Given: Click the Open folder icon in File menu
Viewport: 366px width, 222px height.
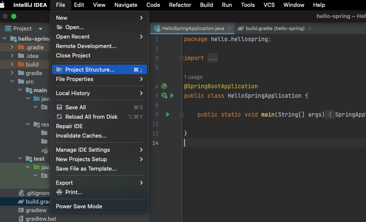Looking at the screenshot, I should [59, 27].
